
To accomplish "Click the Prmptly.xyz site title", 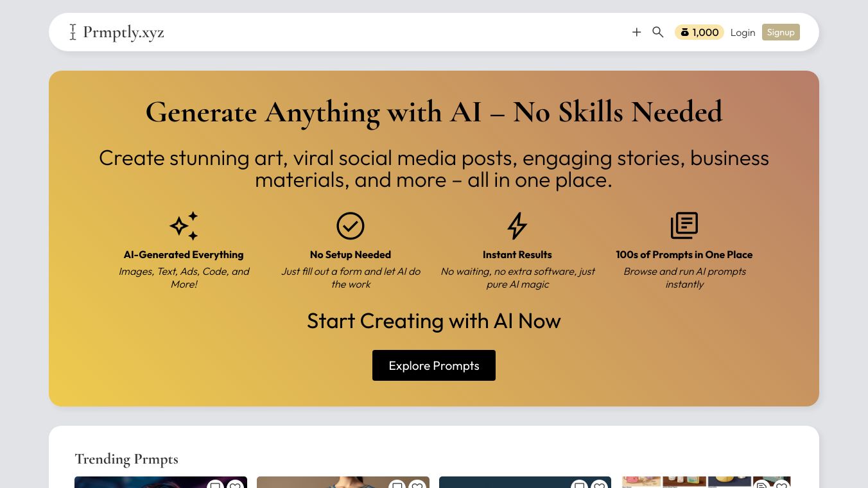I will (123, 33).
